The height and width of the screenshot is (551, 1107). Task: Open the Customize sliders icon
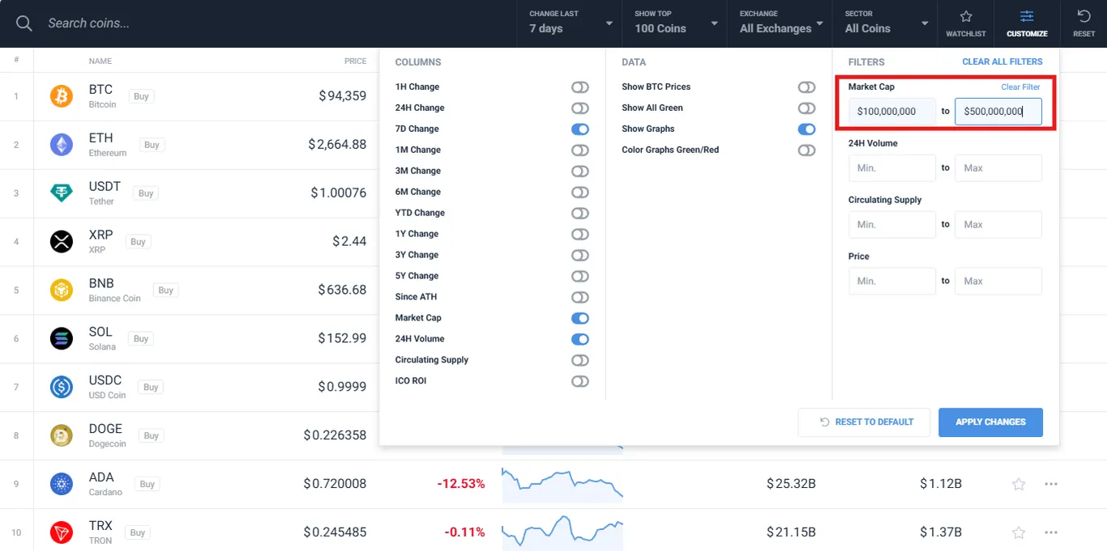[1027, 16]
